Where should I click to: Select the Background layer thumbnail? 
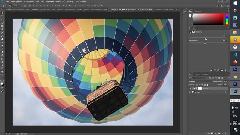click(194, 92)
